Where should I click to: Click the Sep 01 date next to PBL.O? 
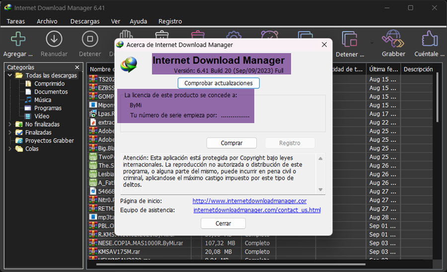382,226
